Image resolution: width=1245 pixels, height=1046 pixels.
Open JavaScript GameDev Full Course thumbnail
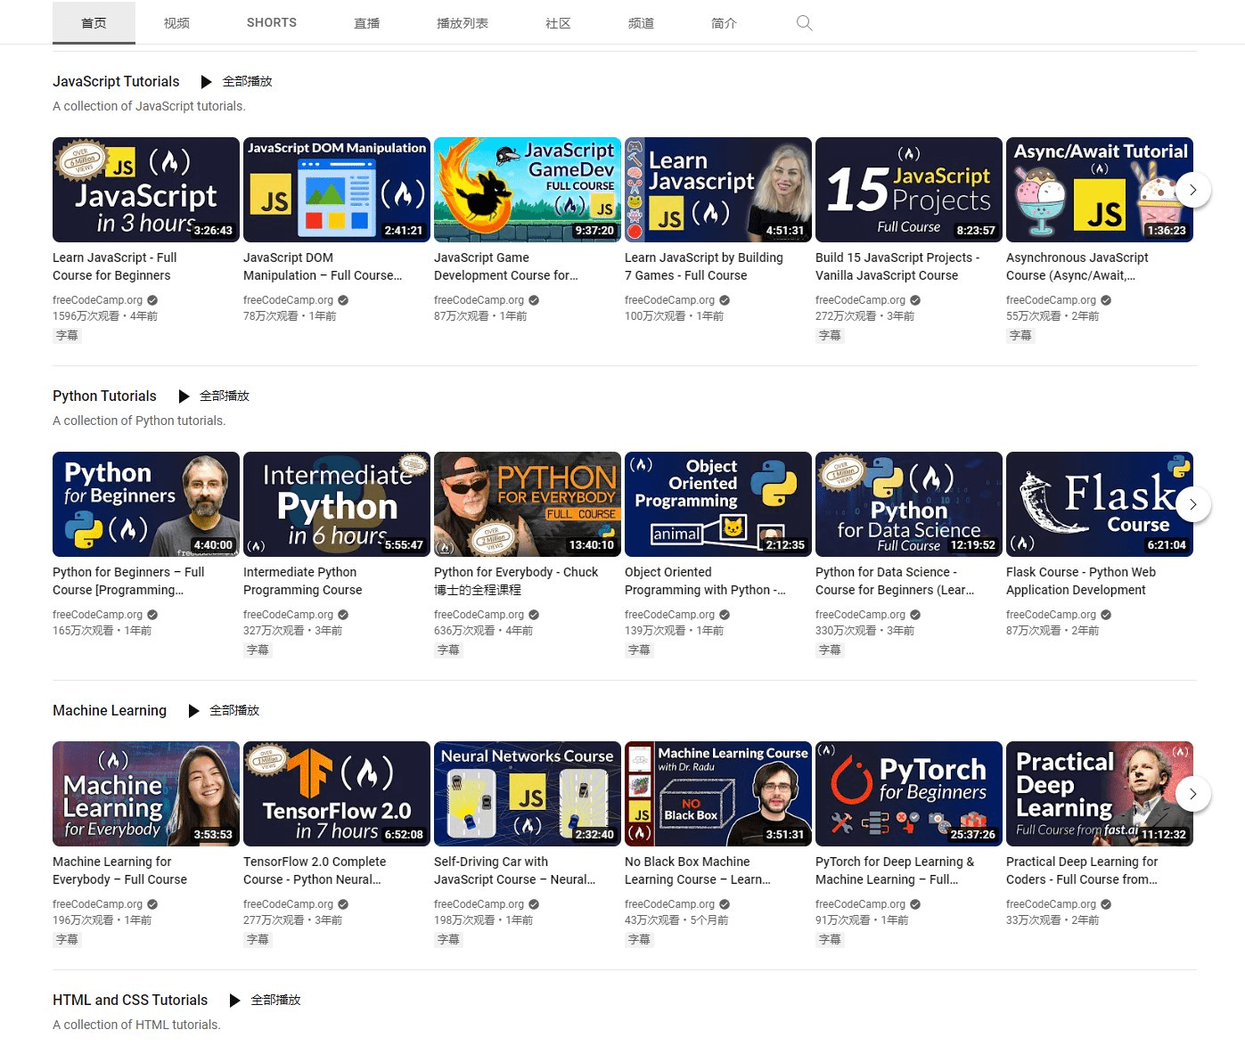click(x=528, y=190)
